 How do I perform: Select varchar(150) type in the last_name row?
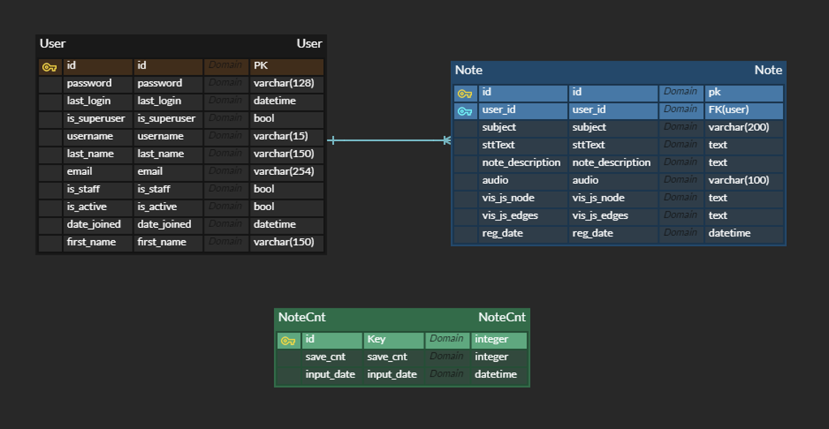pos(287,154)
